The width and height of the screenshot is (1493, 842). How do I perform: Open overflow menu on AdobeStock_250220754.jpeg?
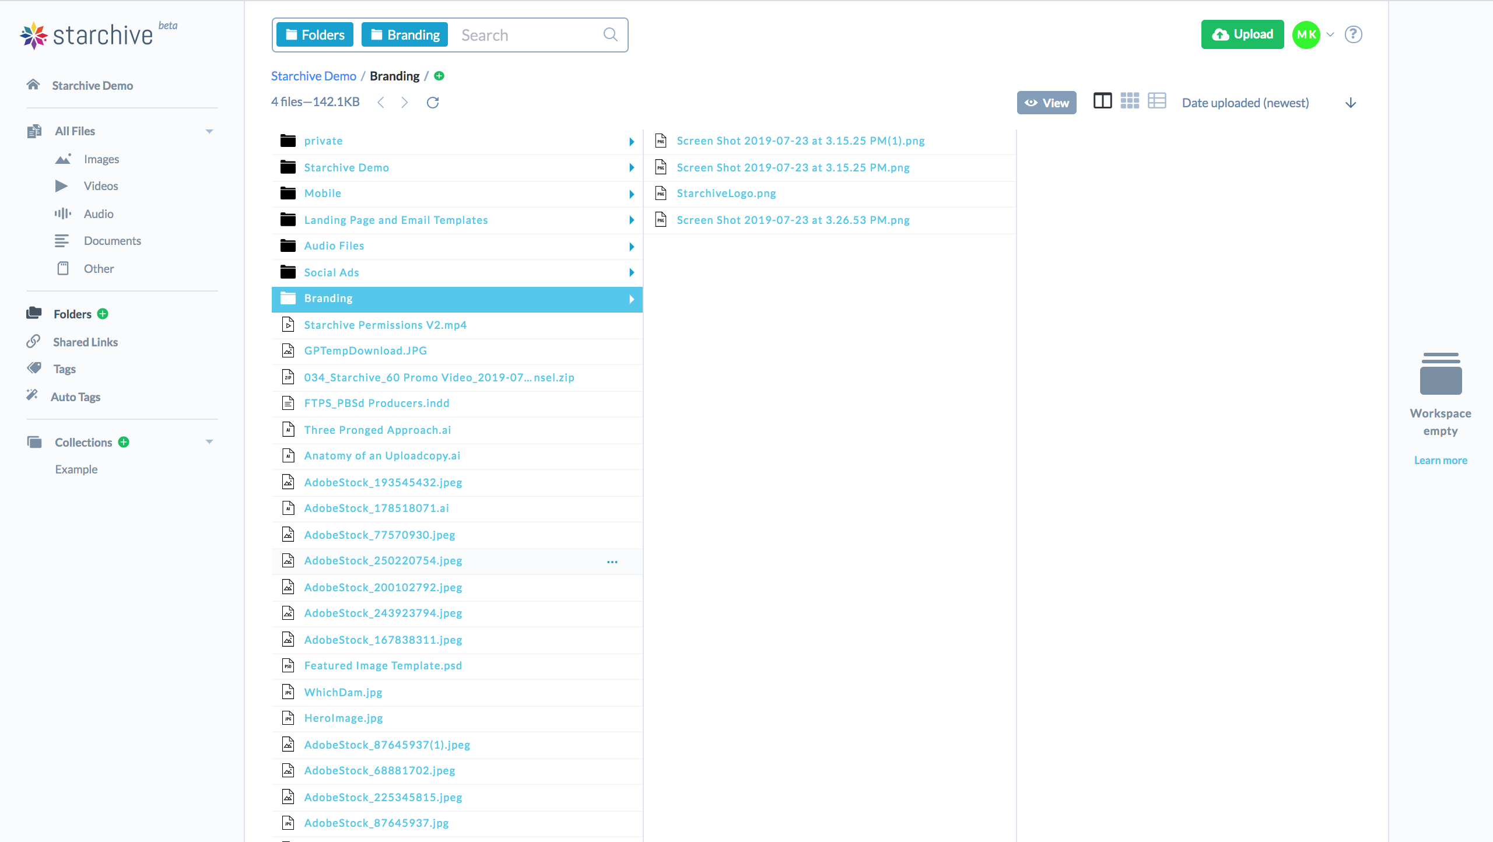coord(612,562)
